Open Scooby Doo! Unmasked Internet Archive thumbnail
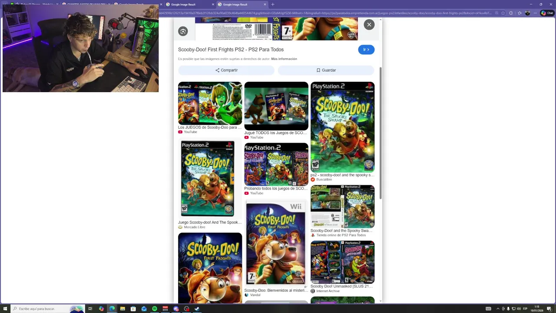The width and height of the screenshot is (556, 313). click(342, 262)
